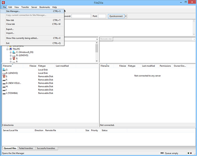
Task: Open the Quickconnect history dropdown arrow
Action: click(126, 16)
